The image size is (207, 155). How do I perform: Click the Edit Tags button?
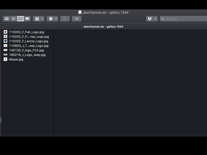tap(77, 19)
